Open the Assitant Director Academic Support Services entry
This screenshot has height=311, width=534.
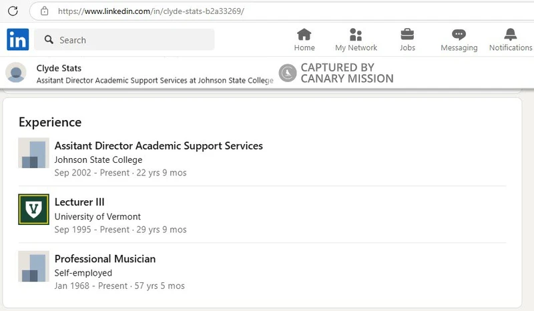(158, 145)
